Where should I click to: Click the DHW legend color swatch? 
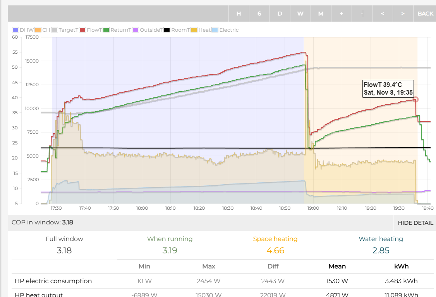(x=15, y=30)
